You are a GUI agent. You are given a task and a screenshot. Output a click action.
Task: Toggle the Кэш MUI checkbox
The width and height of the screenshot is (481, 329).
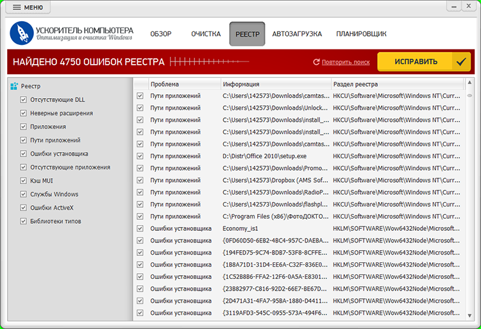[x=24, y=181]
